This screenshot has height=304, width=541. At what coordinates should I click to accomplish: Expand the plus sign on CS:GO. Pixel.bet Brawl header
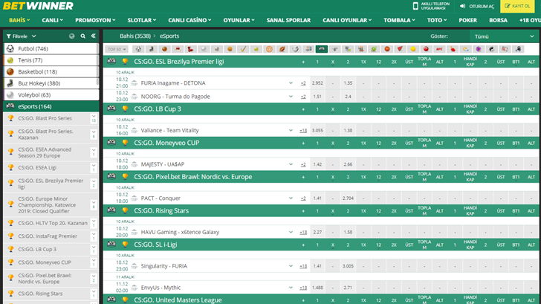[x=303, y=178]
